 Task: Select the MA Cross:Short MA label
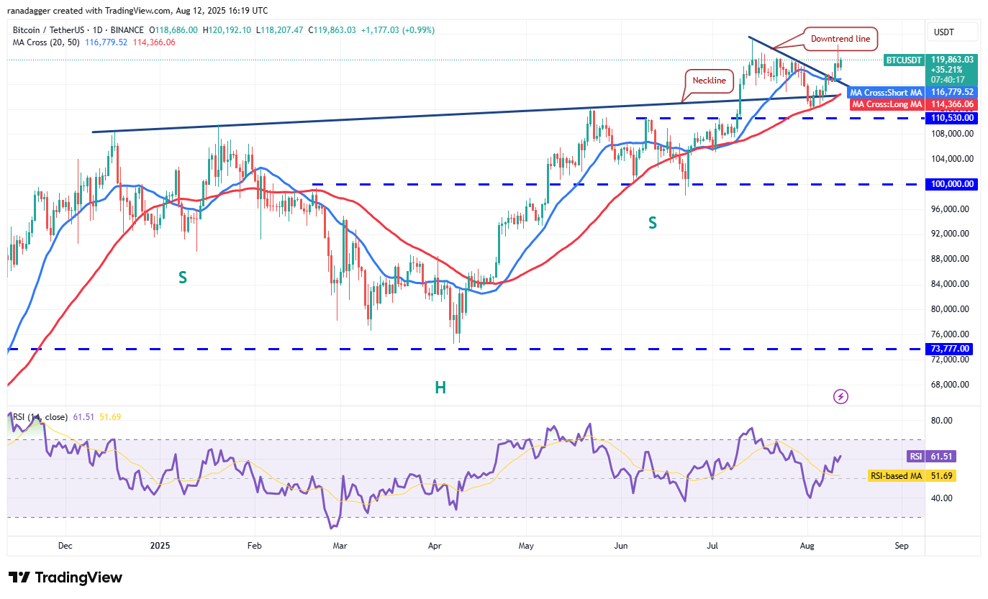coord(886,92)
